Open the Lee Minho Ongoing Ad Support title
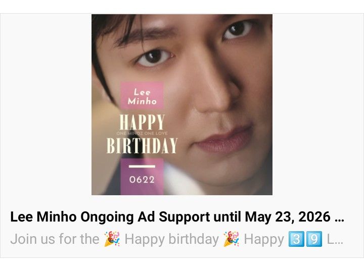364x263 pixels. coord(177,217)
